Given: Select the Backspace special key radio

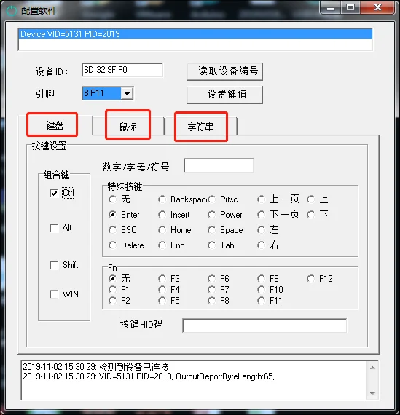Looking at the screenshot, I should 162,199.
